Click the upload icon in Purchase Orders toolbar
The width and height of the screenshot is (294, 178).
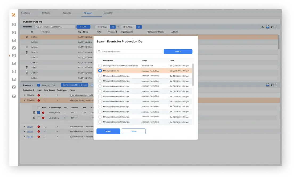(x=262, y=27)
